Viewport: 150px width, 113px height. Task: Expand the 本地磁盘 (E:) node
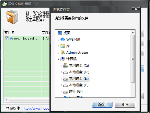click(x=61, y=79)
